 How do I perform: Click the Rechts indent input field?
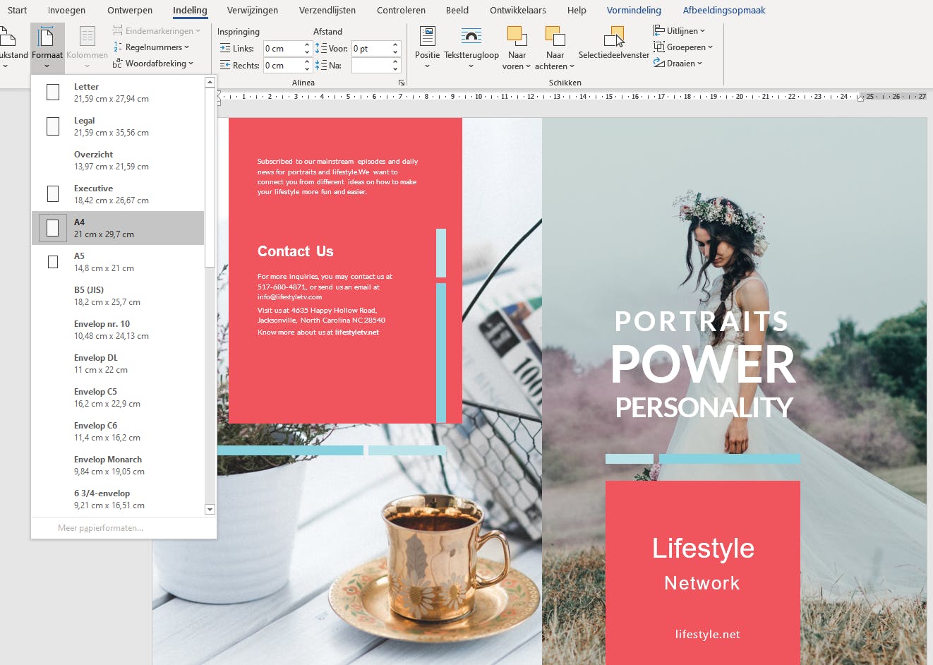coord(283,66)
